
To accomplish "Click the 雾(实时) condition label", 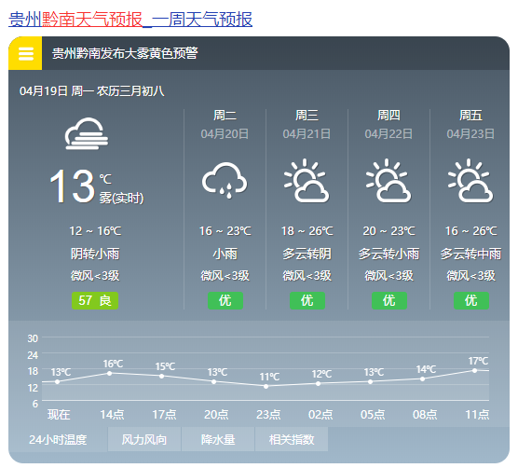I will [x=121, y=199].
